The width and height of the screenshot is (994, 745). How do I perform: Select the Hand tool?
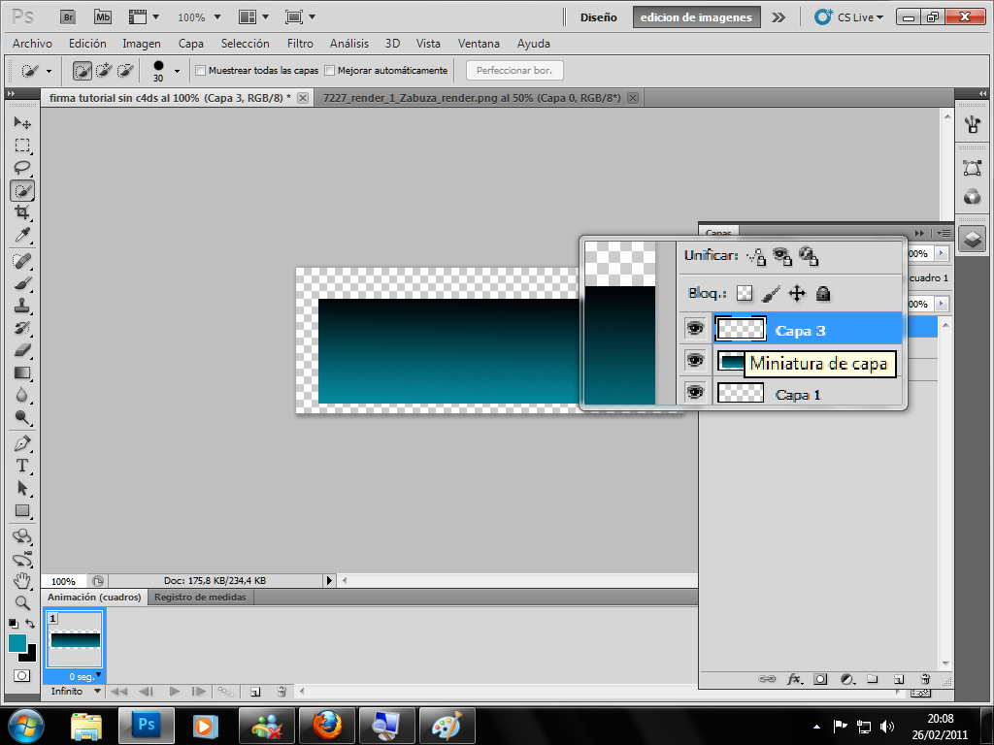tap(22, 580)
